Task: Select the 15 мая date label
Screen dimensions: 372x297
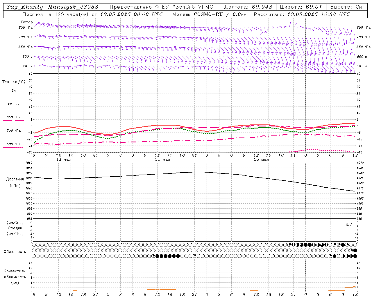Action: pyautogui.click(x=261, y=160)
